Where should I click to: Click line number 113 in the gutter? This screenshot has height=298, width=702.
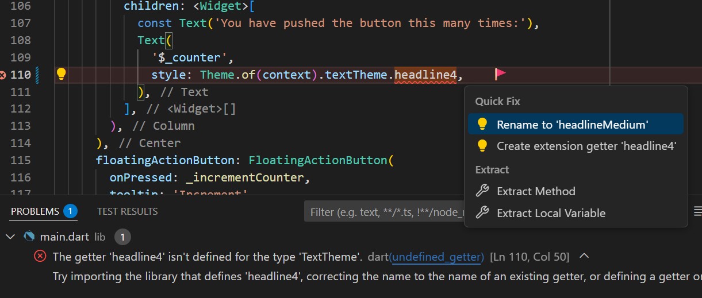tap(21, 126)
